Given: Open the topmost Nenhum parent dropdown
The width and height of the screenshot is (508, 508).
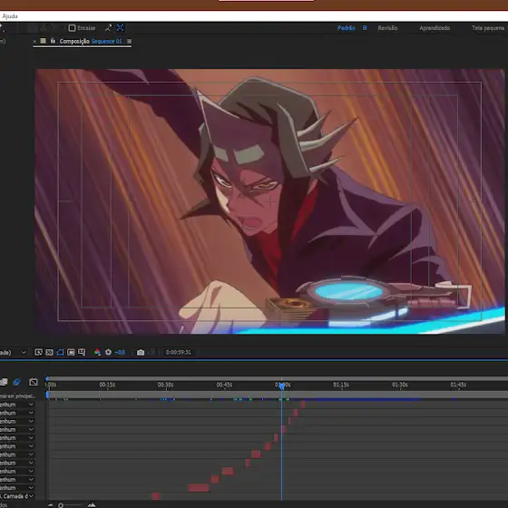Looking at the screenshot, I should click(17, 405).
